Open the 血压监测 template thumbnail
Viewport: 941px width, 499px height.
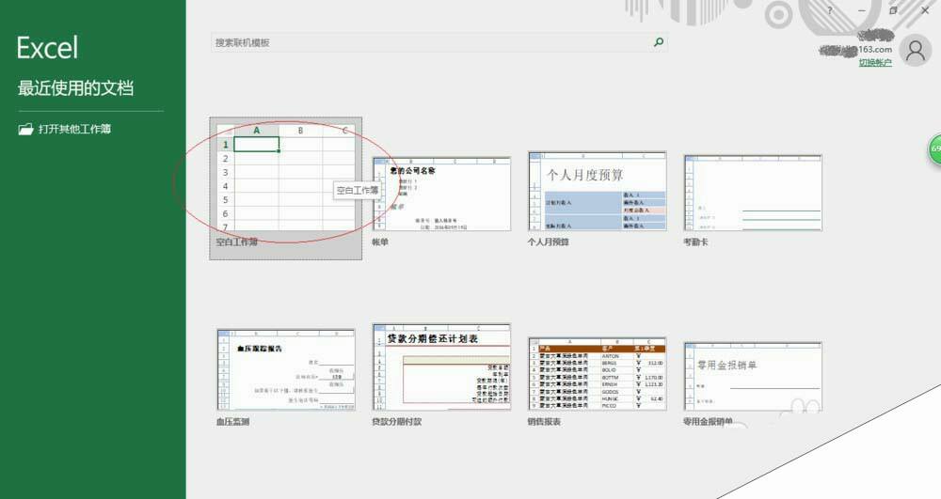tap(286, 369)
